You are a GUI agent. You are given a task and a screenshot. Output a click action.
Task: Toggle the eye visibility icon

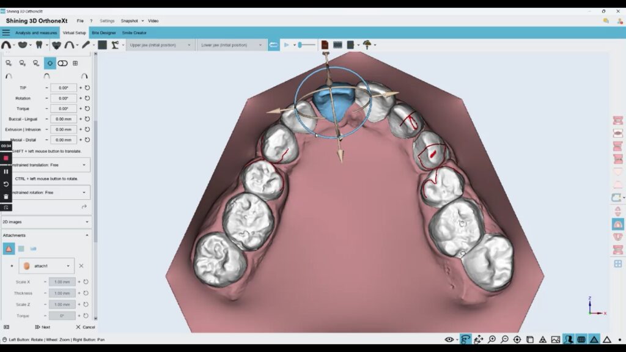pyautogui.click(x=449, y=340)
